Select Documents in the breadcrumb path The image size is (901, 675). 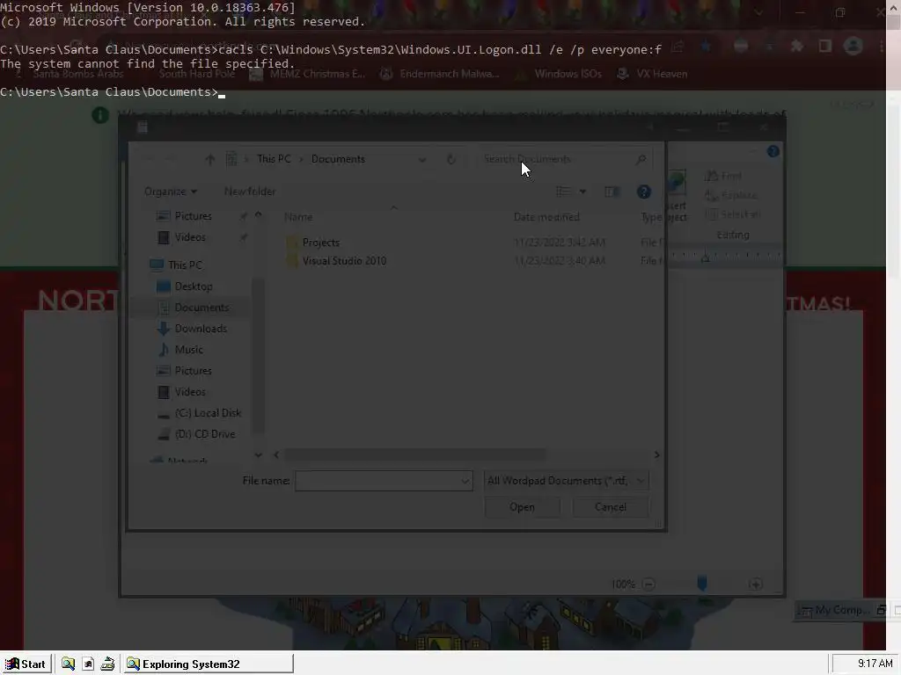[338, 159]
